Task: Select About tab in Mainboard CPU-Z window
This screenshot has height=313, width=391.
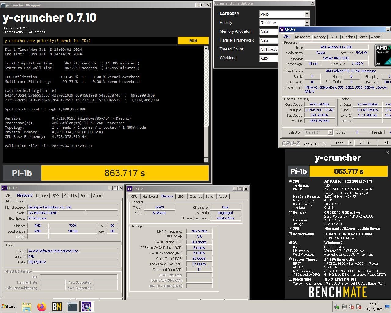Action: pyautogui.click(x=98, y=196)
